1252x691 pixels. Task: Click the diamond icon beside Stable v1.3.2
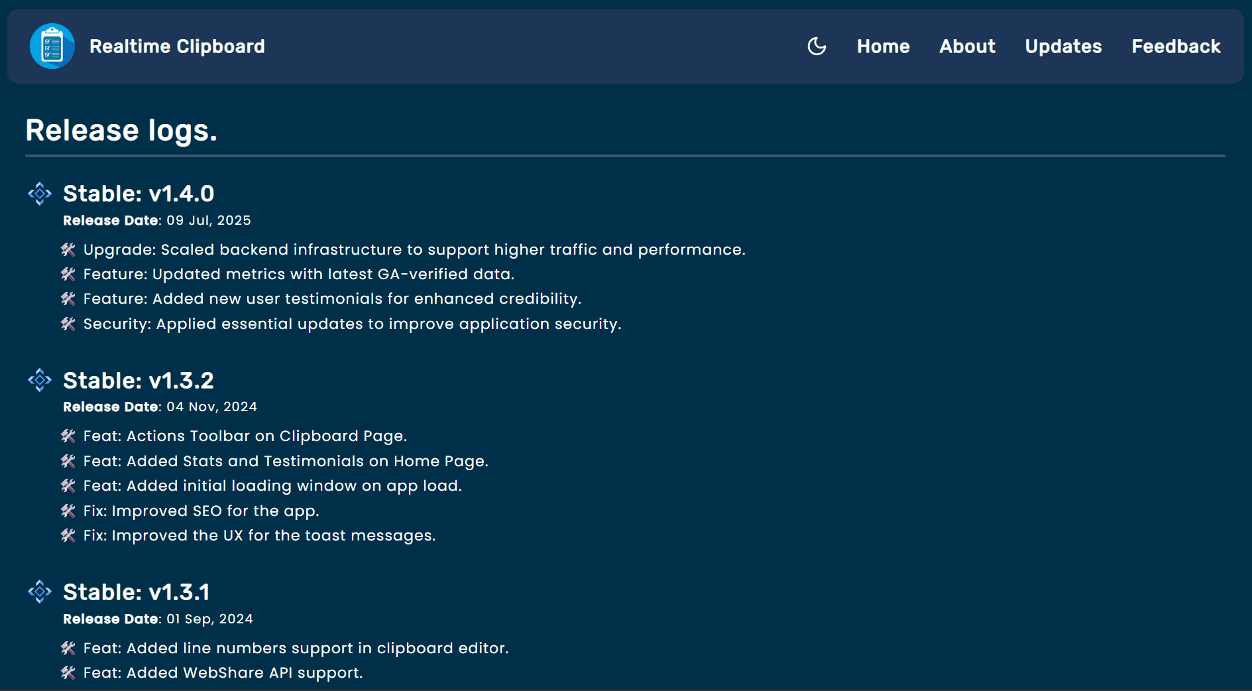click(x=40, y=380)
